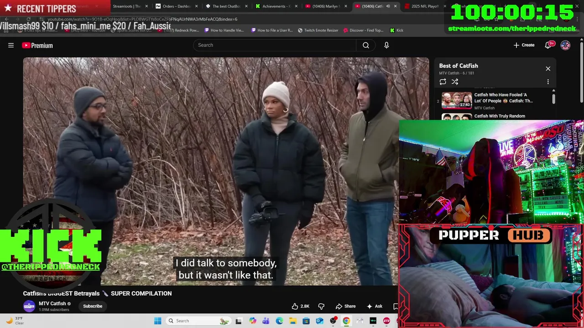Click the YouTube search field
This screenshot has height=328, width=584.
pos(275,45)
